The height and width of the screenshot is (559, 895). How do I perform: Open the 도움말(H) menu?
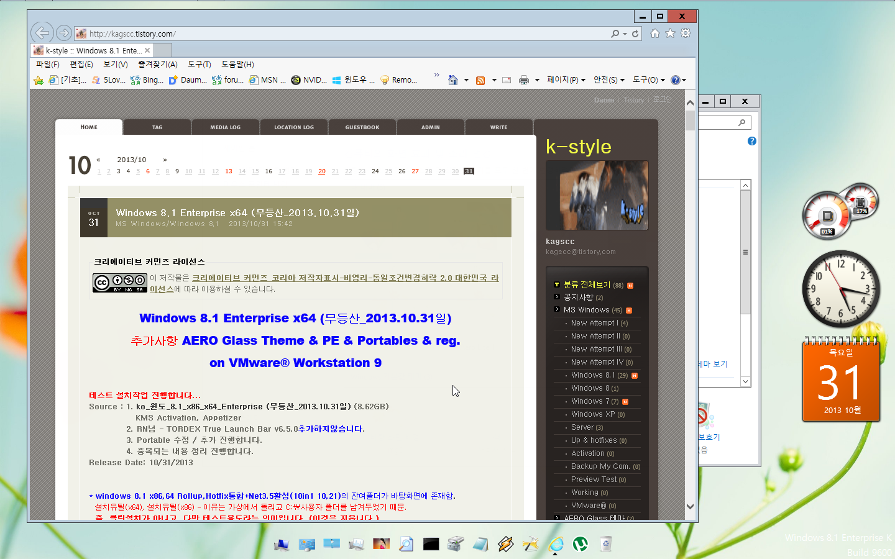click(237, 64)
